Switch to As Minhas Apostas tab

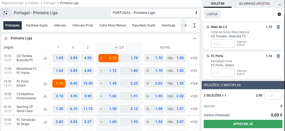[254, 4]
